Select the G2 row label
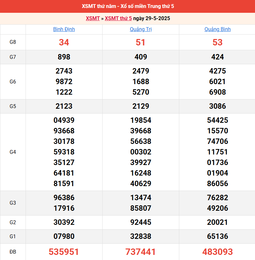This screenshot has width=255, height=260. click(13, 222)
